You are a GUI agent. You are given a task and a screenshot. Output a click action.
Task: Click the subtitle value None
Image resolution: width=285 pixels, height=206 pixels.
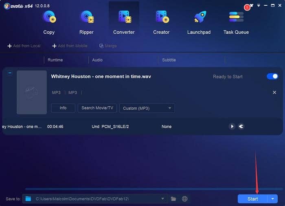click(167, 127)
